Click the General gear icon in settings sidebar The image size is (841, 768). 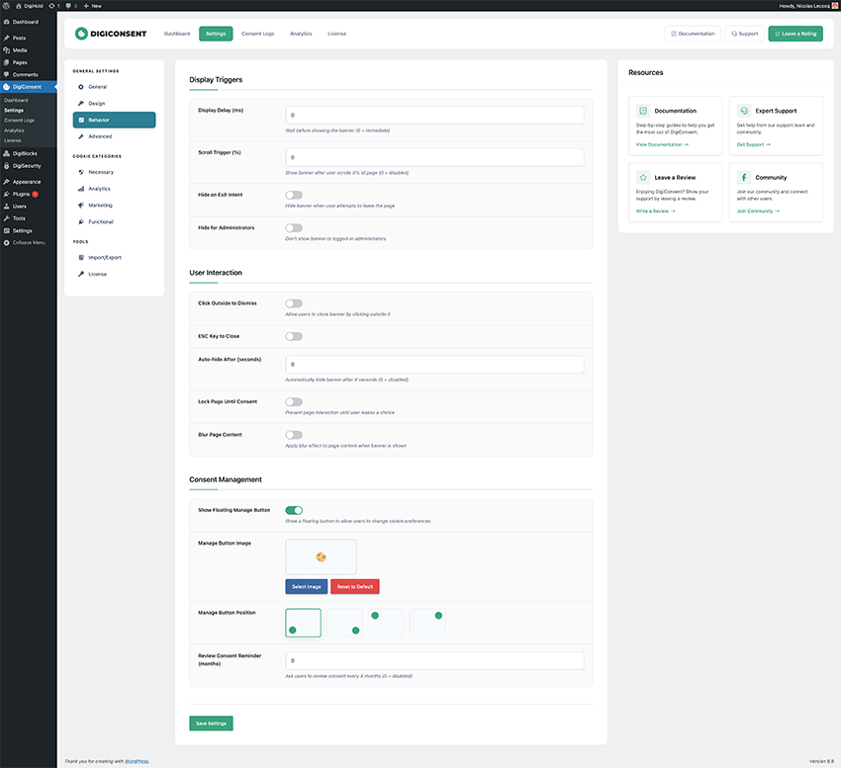pyautogui.click(x=81, y=87)
